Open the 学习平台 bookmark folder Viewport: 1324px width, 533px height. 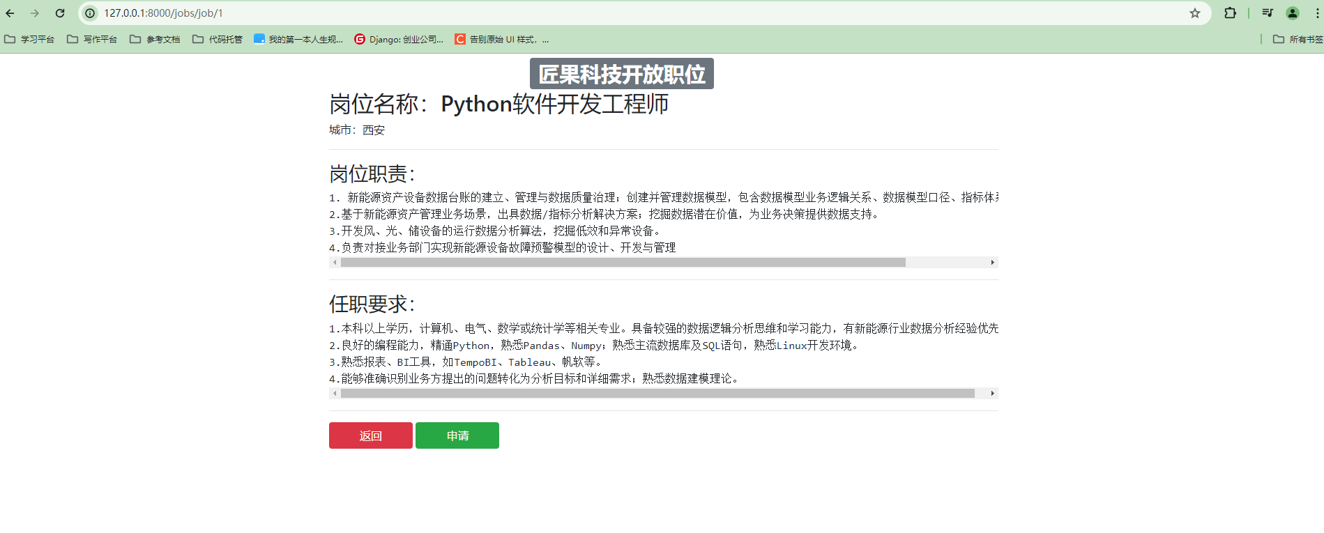[x=29, y=40]
